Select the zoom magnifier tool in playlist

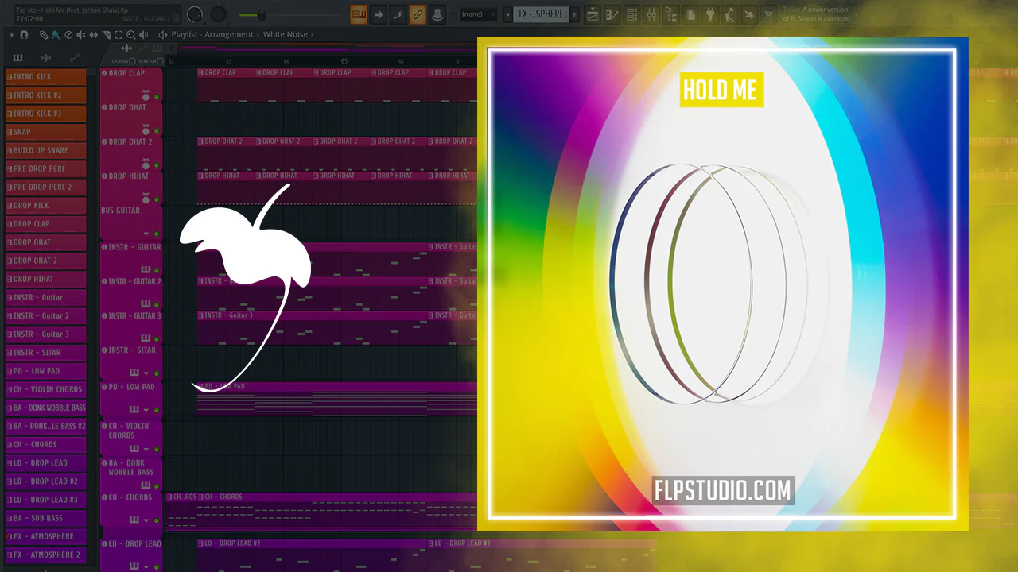coord(131,35)
